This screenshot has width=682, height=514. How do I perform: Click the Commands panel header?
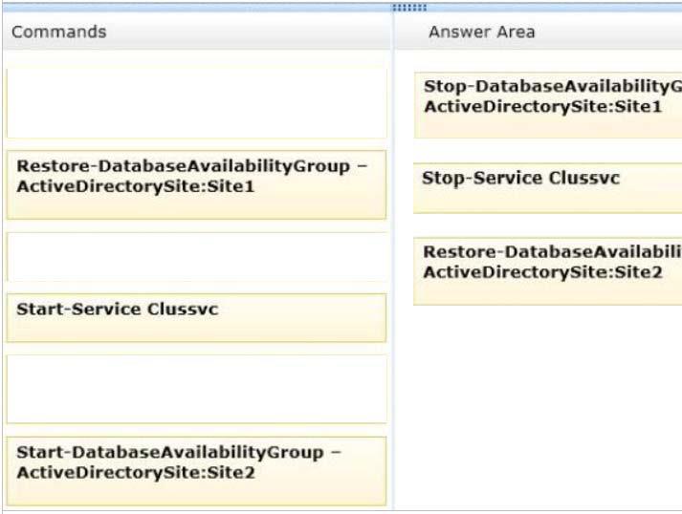(x=197, y=32)
